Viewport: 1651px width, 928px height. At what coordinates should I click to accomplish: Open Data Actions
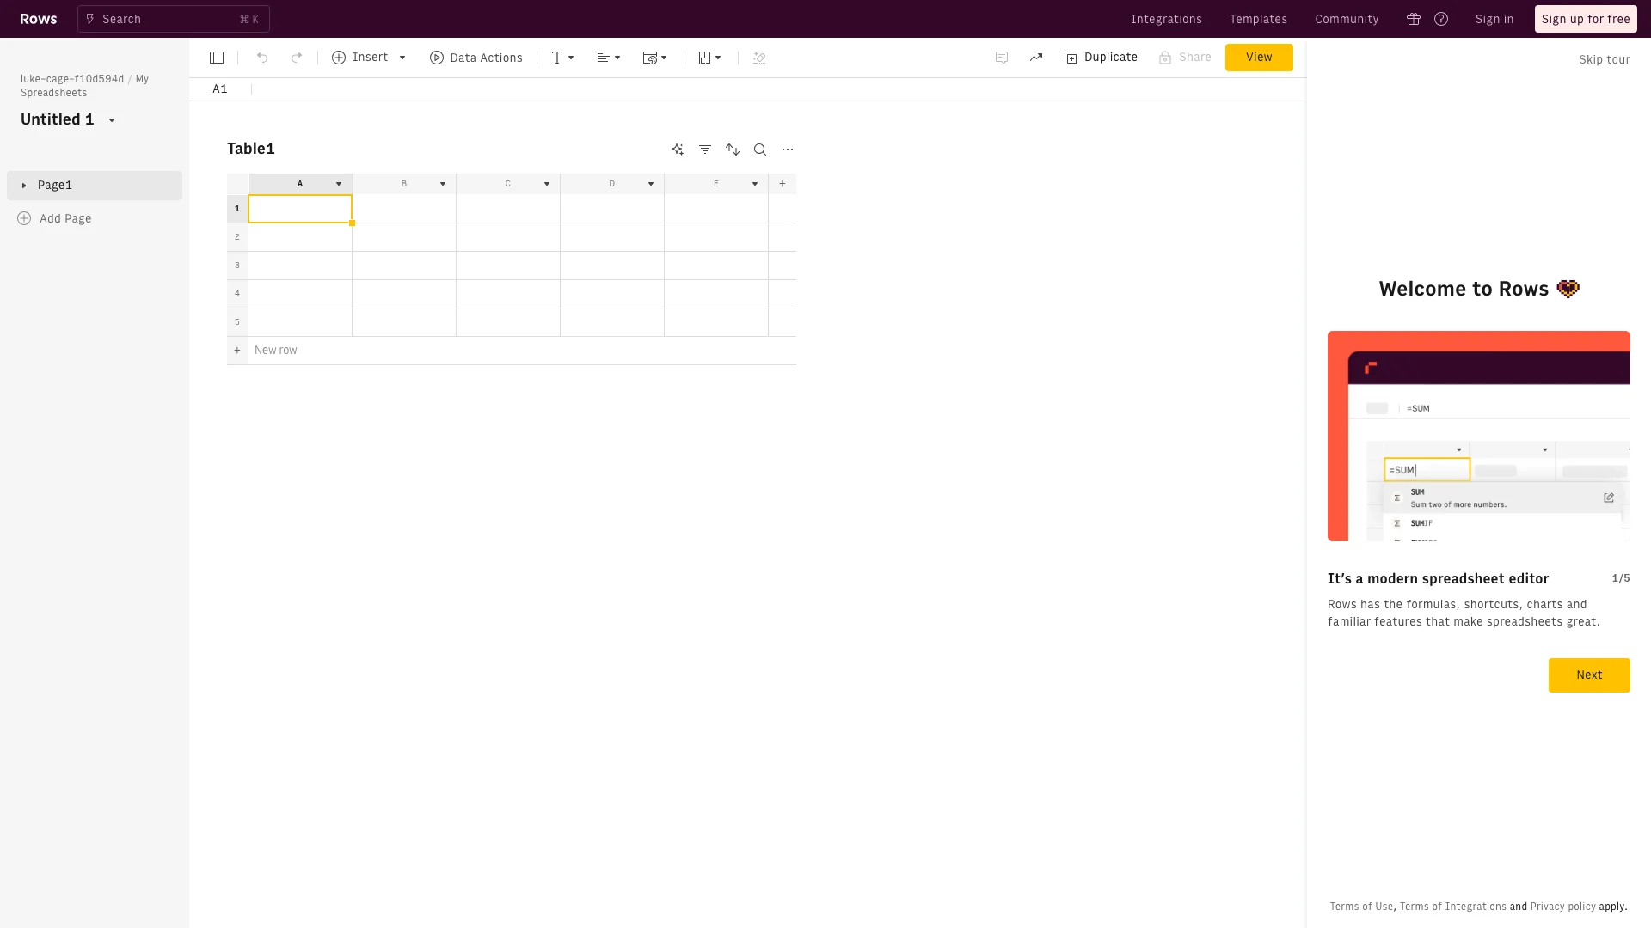click(476, 58)
